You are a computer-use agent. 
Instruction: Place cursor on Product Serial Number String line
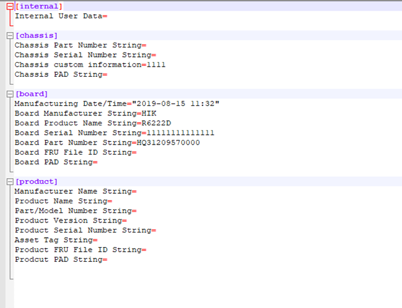coord(82,231)
